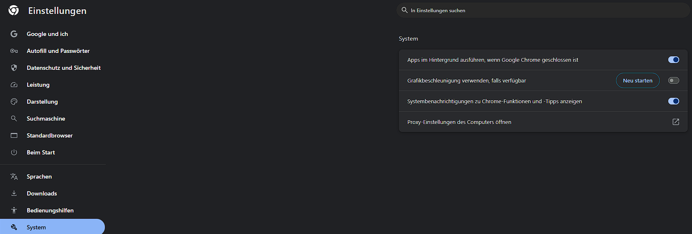Click the Chrome logo icon beside Einstellungen
Screen dimensions: 692x234
[14, 11]
